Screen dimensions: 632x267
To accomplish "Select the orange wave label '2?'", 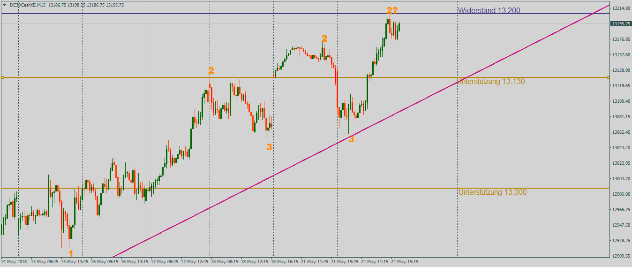I will [392, 11].
